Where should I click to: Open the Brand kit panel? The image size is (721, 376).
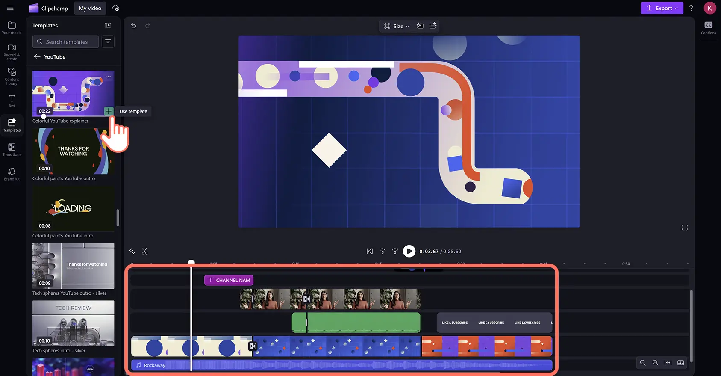click(x=12, y=174)
